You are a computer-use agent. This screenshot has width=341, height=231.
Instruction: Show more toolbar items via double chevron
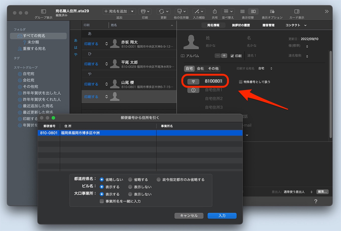pyautogui.click(x=326, y=11)
